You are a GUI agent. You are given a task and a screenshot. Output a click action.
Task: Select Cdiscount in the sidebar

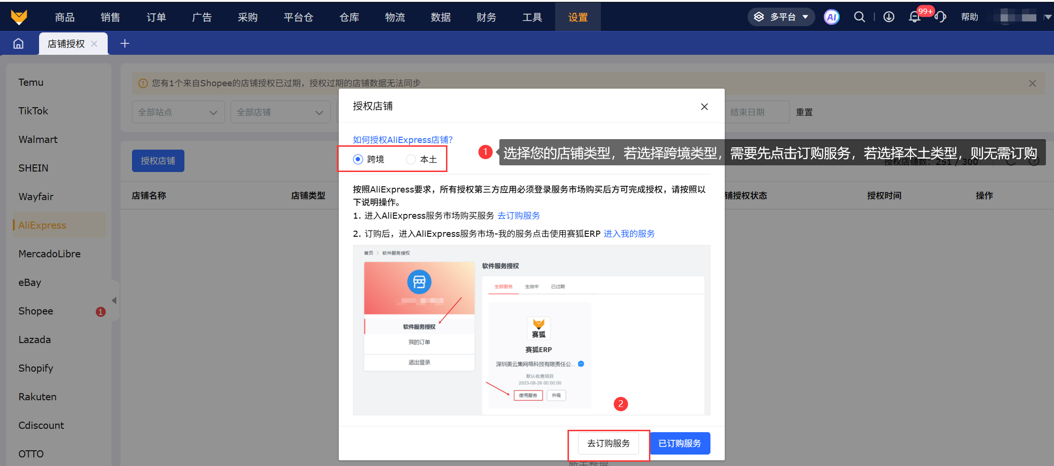[x=41, y=425]
